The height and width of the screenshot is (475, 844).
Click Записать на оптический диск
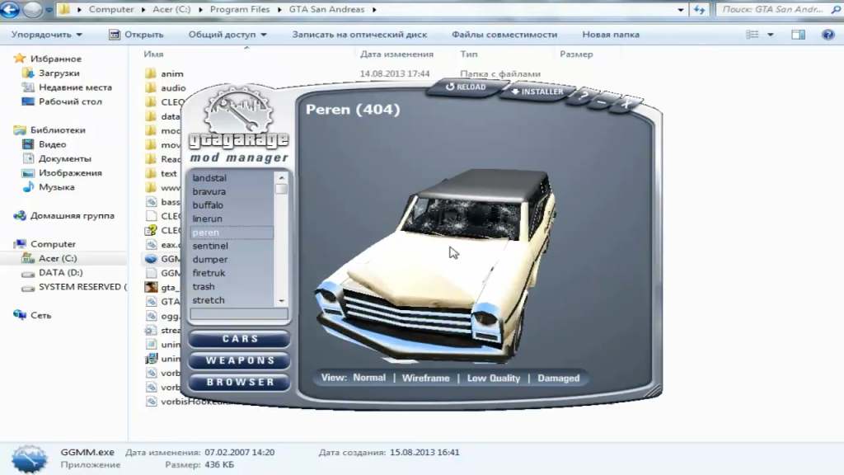(359, 35)
